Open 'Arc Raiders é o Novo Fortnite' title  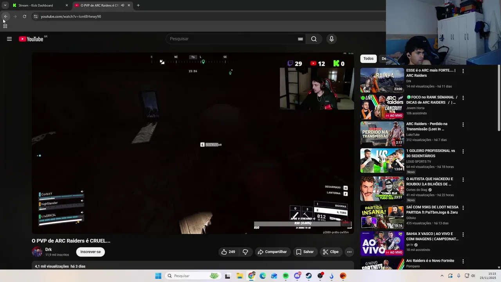[430, 261]
